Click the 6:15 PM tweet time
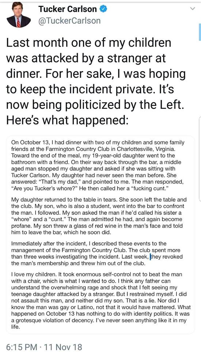201x352 pixels. [21, 347]
